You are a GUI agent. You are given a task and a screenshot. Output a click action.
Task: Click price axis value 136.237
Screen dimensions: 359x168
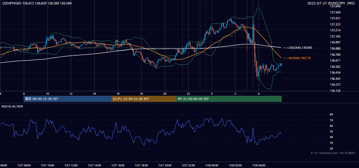[x=335, y=85]
